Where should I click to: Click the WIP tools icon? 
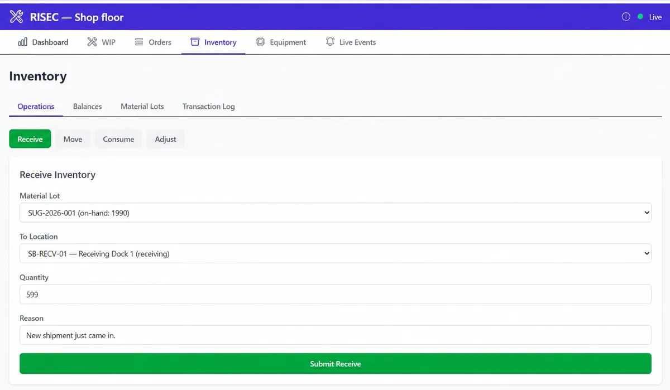tap(92, 42)
